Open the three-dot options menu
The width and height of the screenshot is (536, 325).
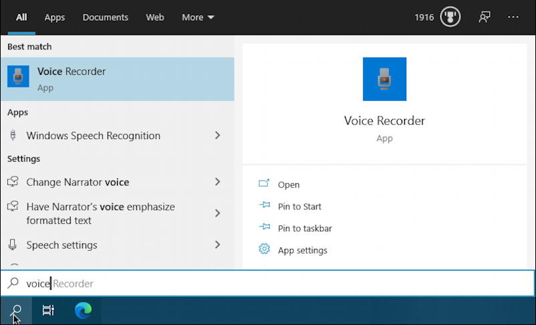[513, 17]
